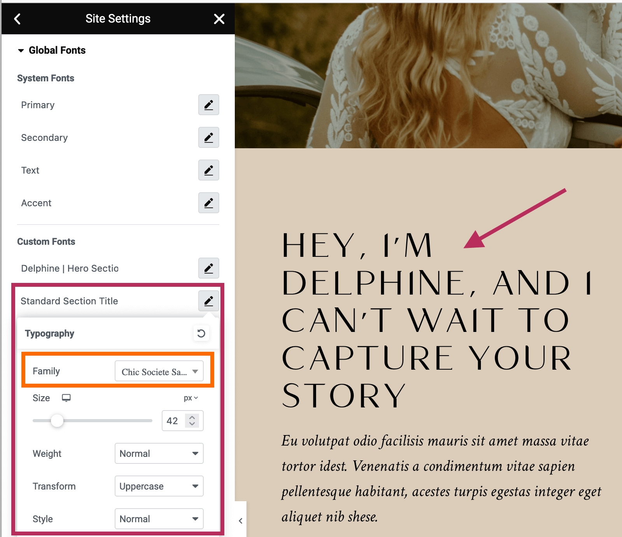Increase font size with stepper arrow
The width and height of the screenshot is (622, 537).
pyautogui.click(x=192, y=418)
